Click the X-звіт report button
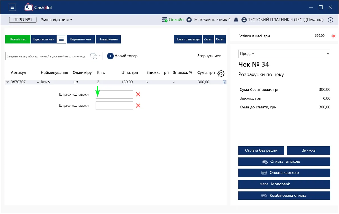Screen dimensions: 339x214 [220, 39]
